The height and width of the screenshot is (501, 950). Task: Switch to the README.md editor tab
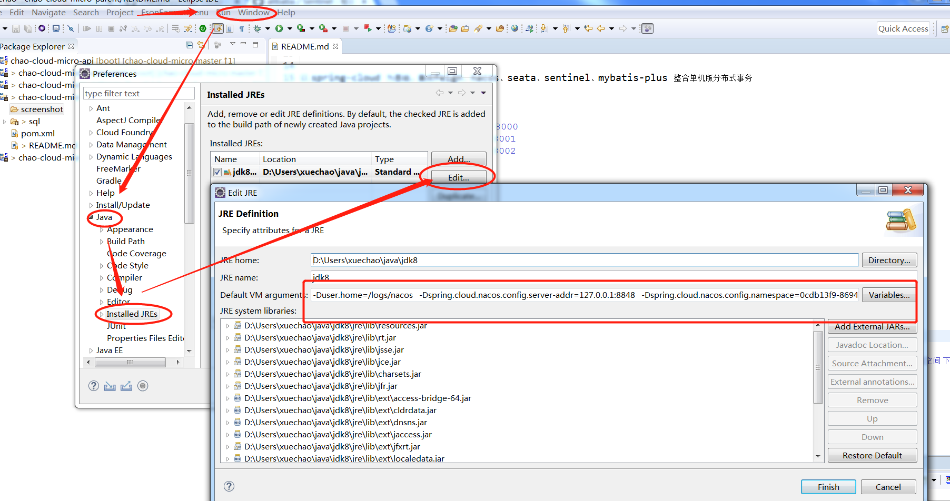(305, 46)
